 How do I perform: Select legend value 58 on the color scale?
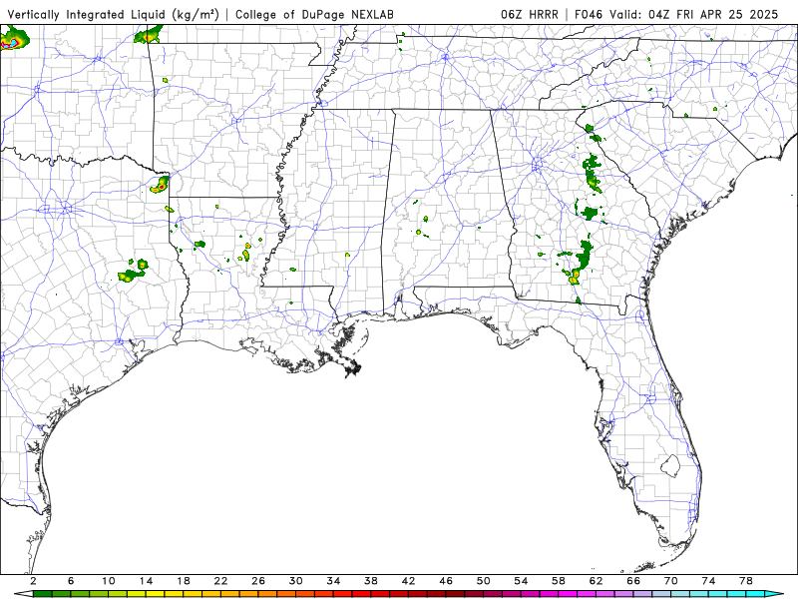(x=559, y=581)
